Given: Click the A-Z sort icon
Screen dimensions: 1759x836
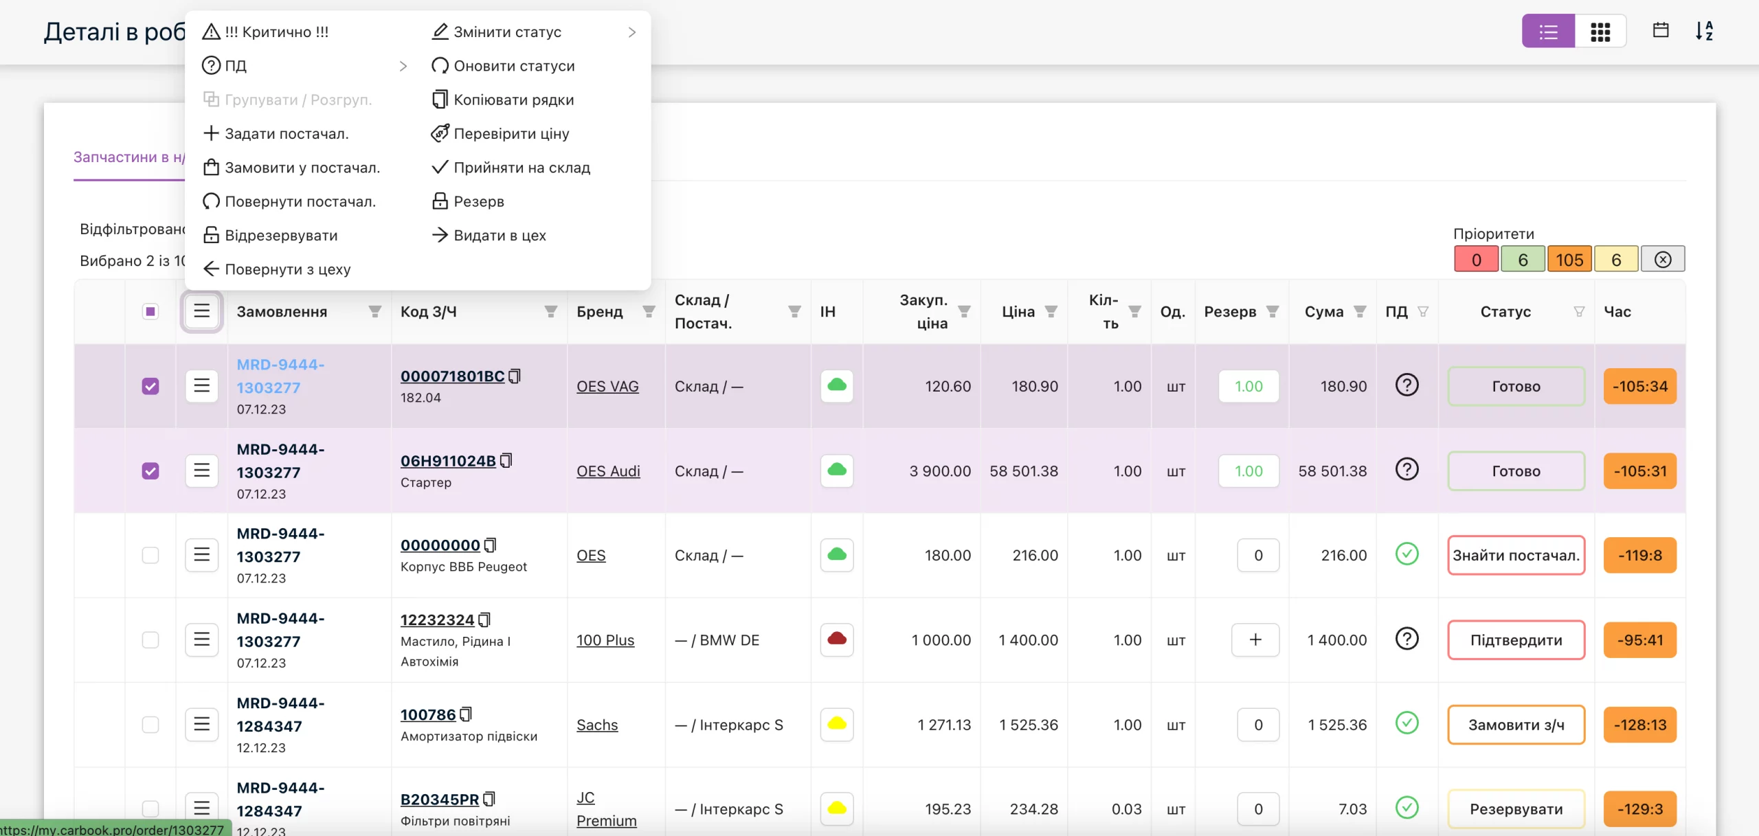Looking at the screenshot, I should tap(1704, 31).
